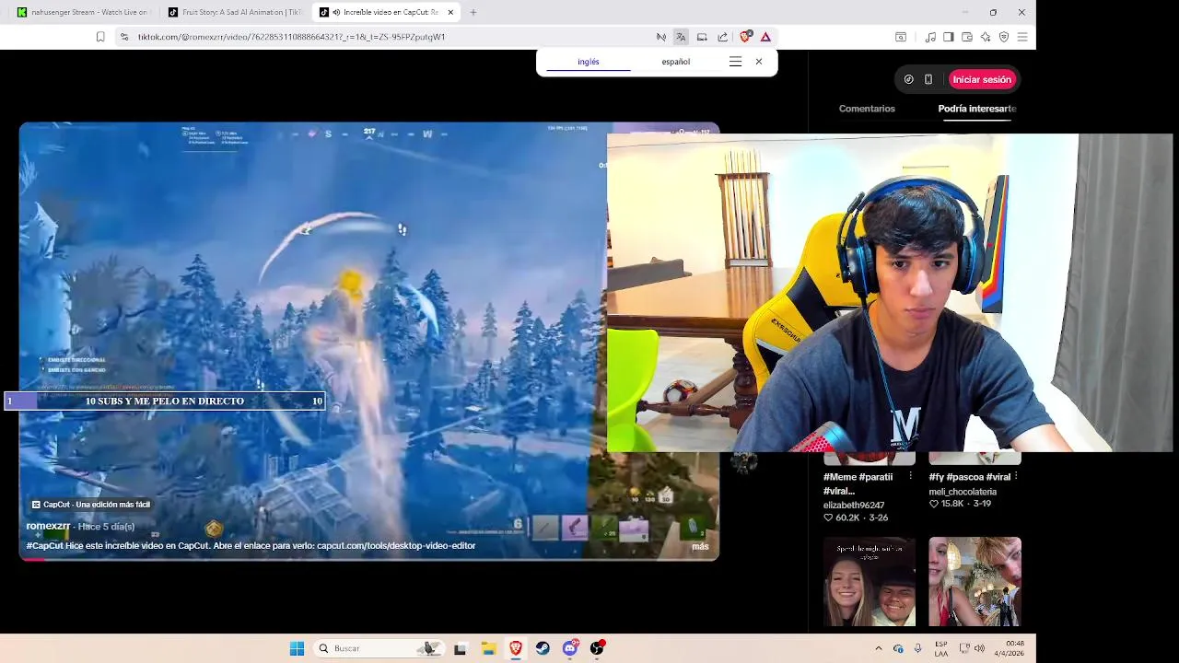
Task: Open the tab search icon in toolbar
Action: (x=901, y=37)
